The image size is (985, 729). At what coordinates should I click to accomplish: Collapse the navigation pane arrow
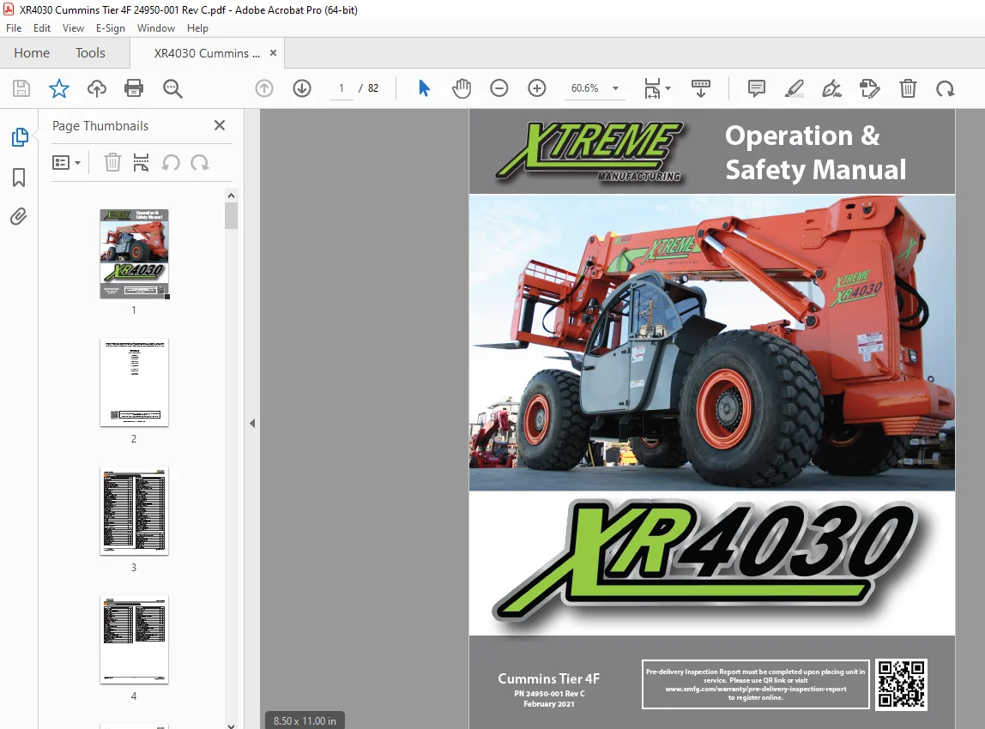252,423
